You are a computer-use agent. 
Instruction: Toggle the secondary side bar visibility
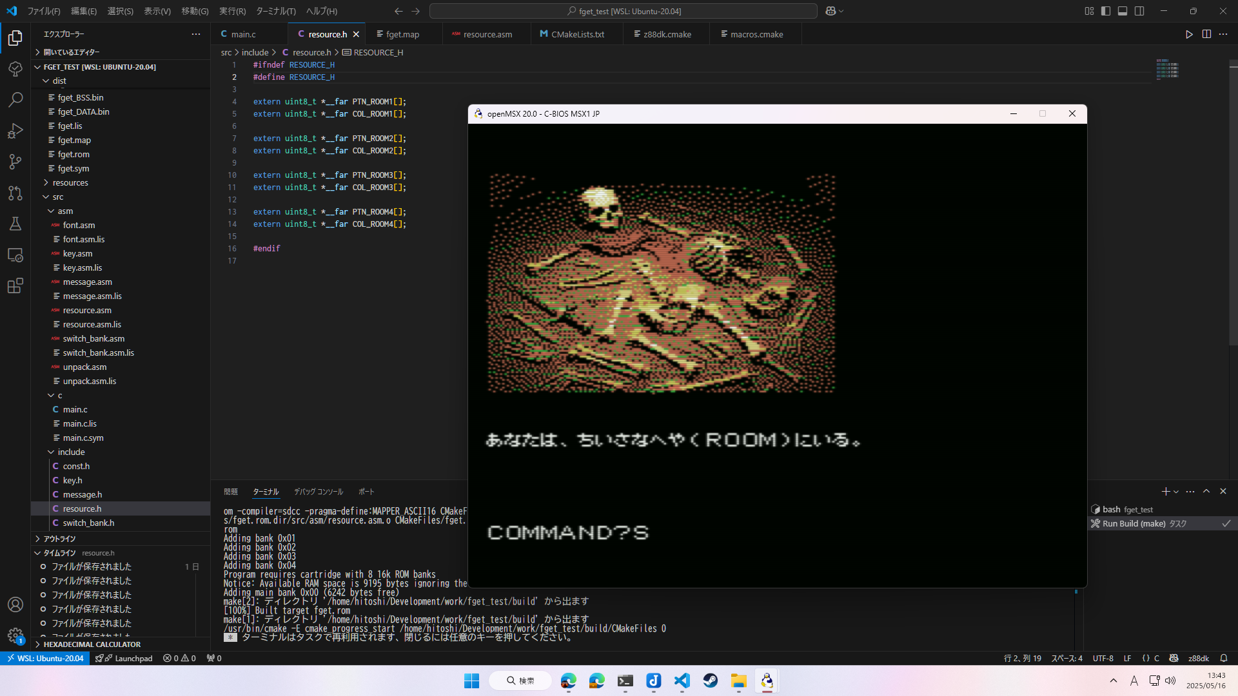click(1139, 11)
